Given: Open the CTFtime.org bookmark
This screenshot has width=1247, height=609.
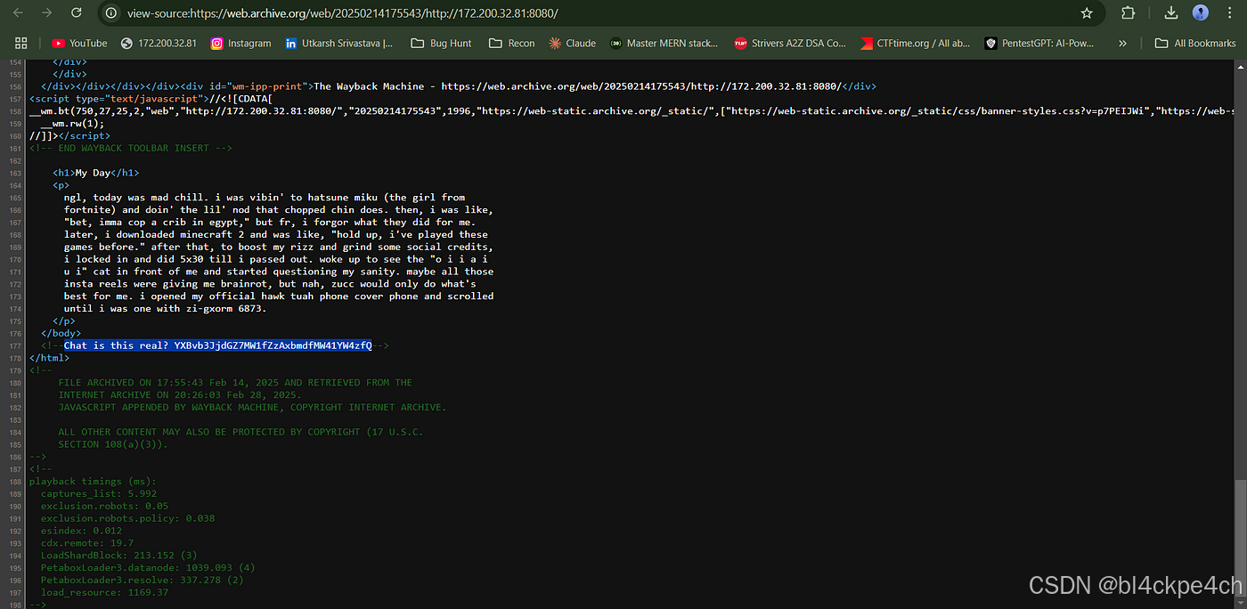Looking at the screenshot, I should [916, 43].
